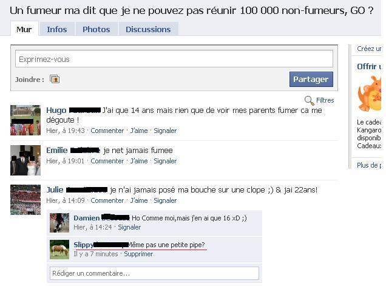The height and width of the screenshot is (286, 386).
Task: Focus the Exprimez-vous text box
Action: tap(174, 59)
